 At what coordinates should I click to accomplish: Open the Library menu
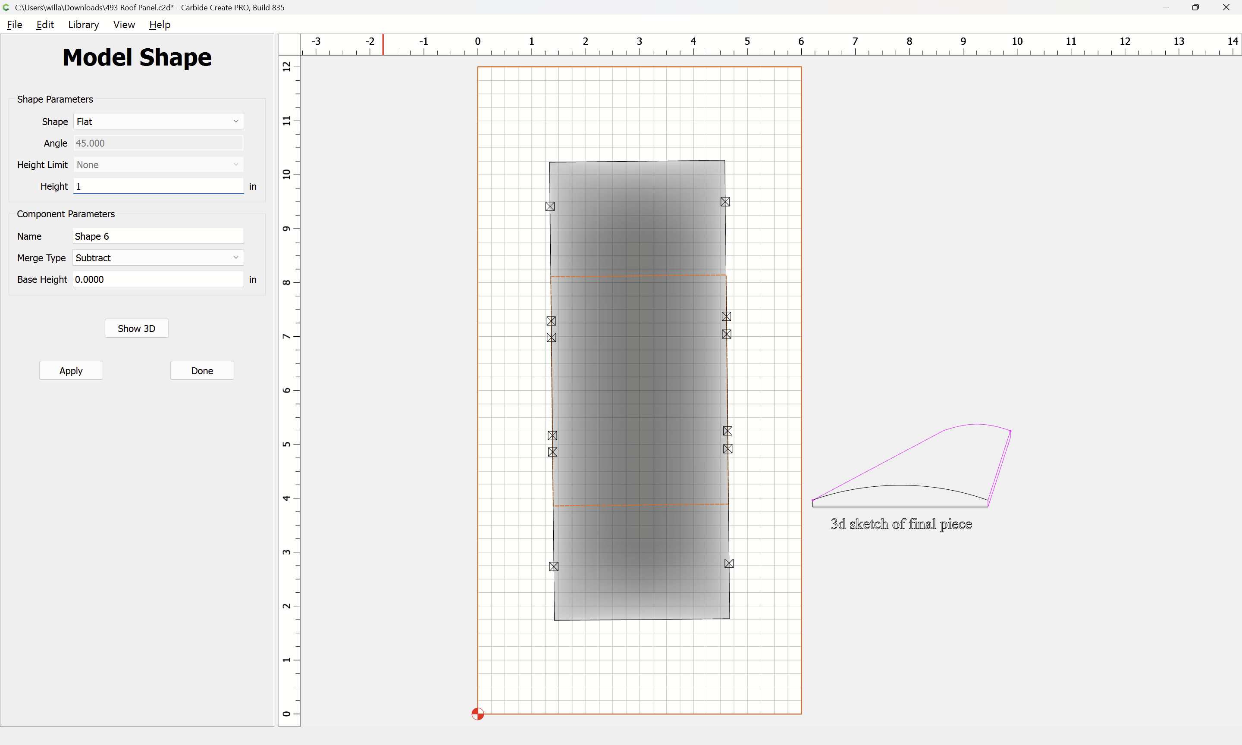(x=83, y=25)
